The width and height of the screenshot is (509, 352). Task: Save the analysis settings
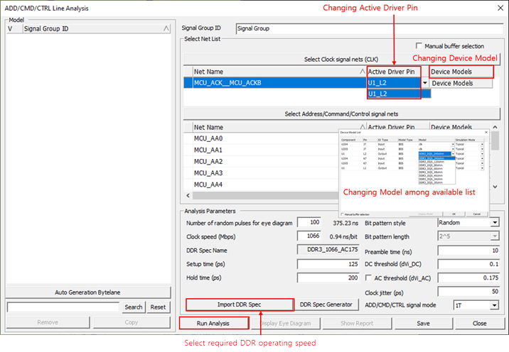(x=423, y=323)
